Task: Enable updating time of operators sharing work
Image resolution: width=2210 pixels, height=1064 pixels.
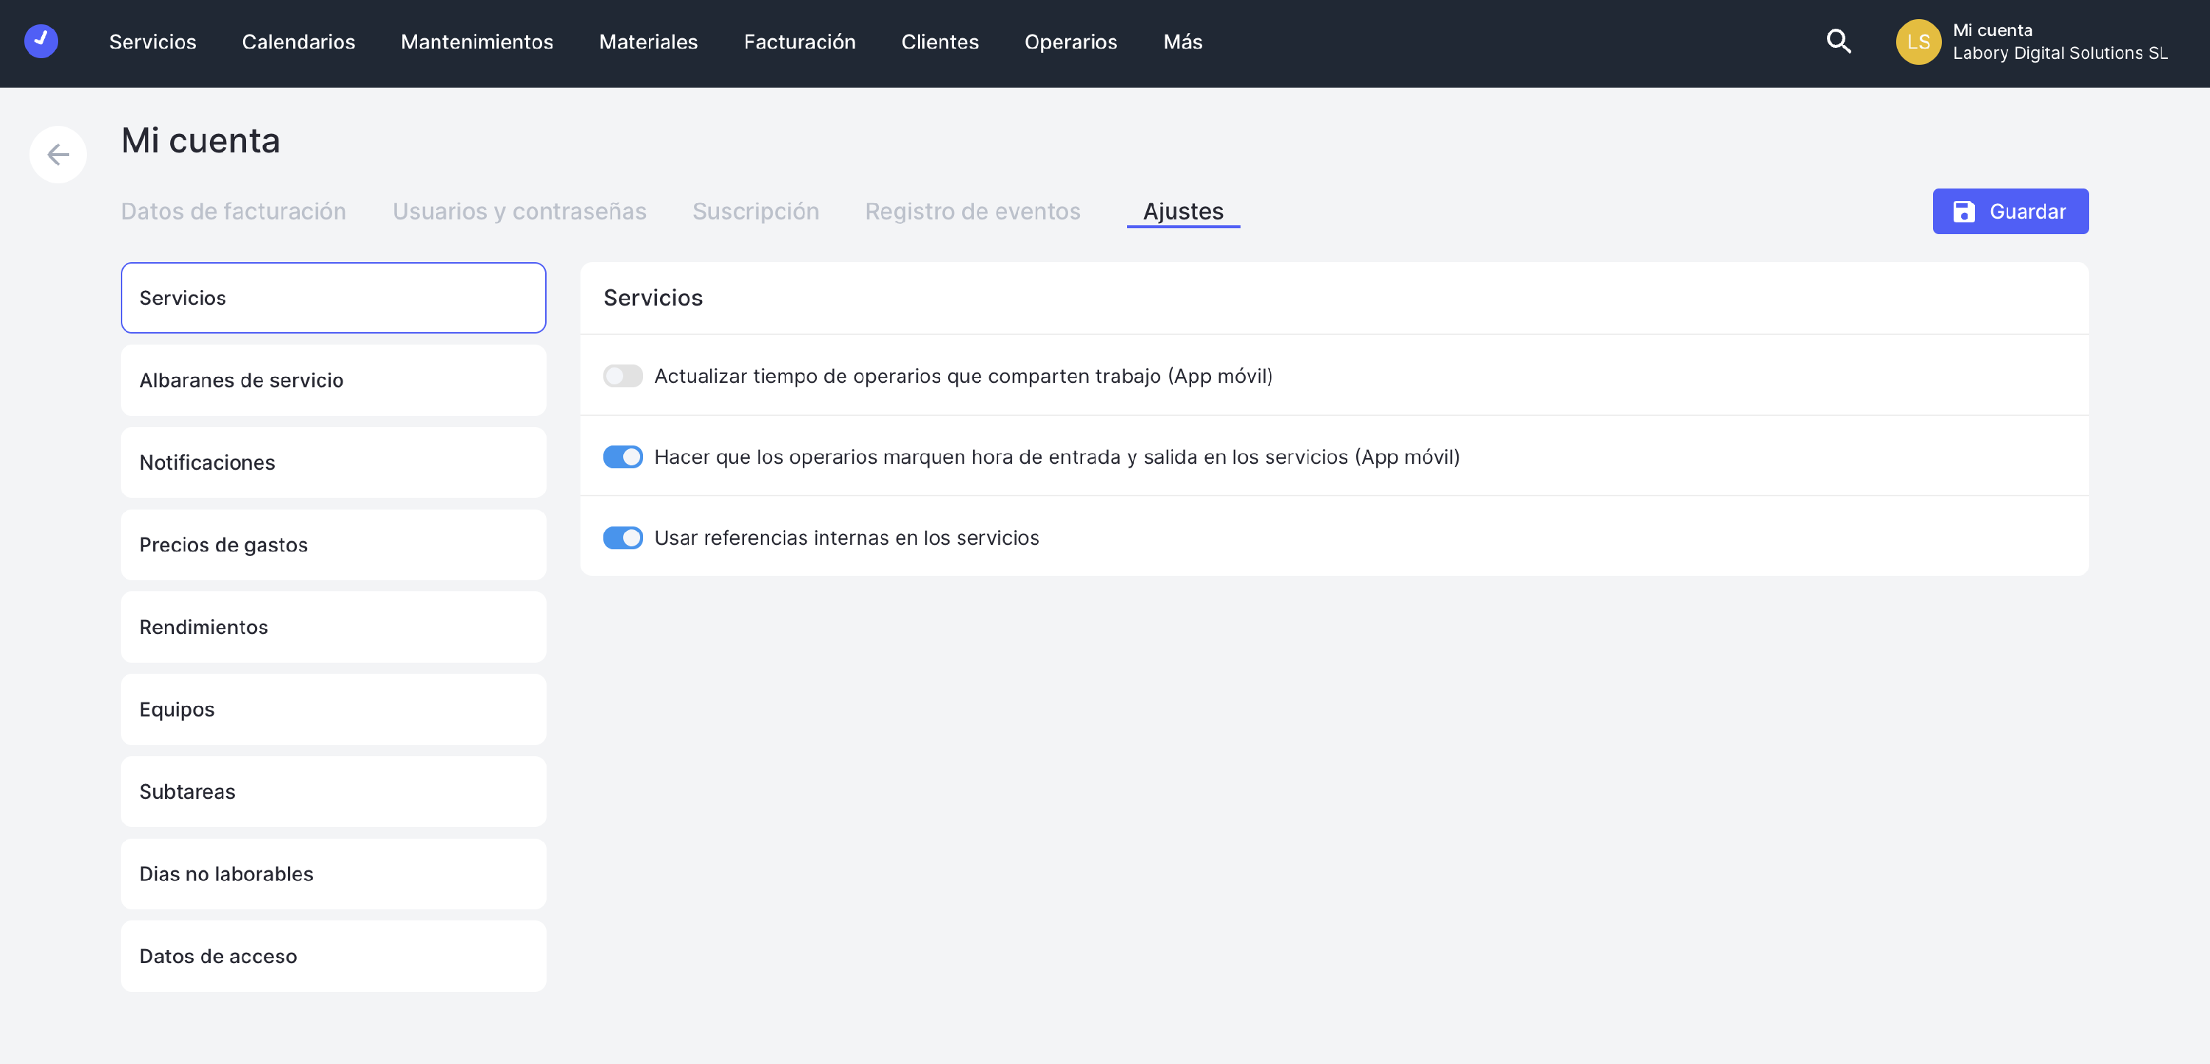Action: point(622,376)
